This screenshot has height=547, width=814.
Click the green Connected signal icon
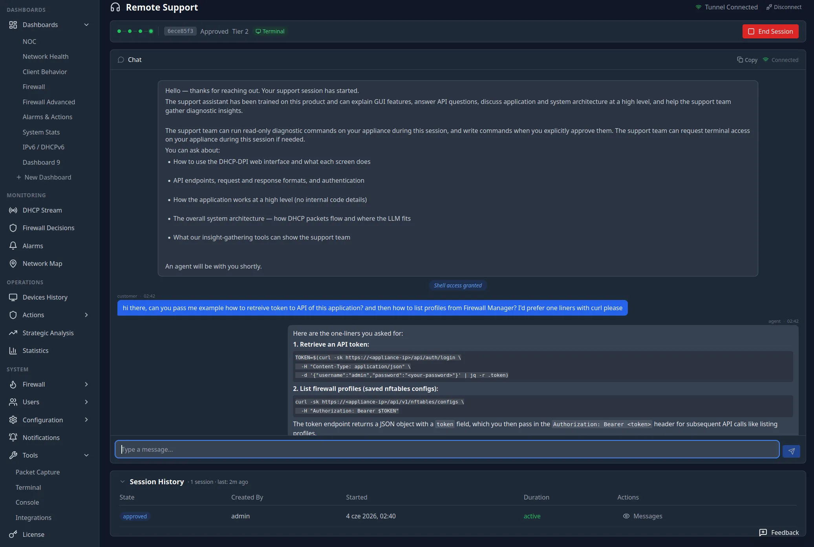click(x=766, y=60)
